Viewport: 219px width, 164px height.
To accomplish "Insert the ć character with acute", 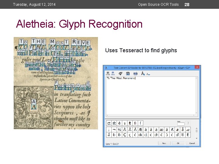I will (135, 135).
